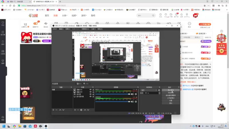This screenshot has width=229, height=129.
Task: Open transition properties gear in scene transitions panel
Action: point(159,90)
